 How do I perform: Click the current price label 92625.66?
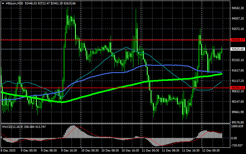point(238,49)
